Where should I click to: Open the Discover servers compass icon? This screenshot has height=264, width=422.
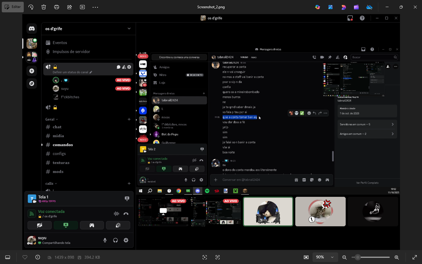point(32,84)
